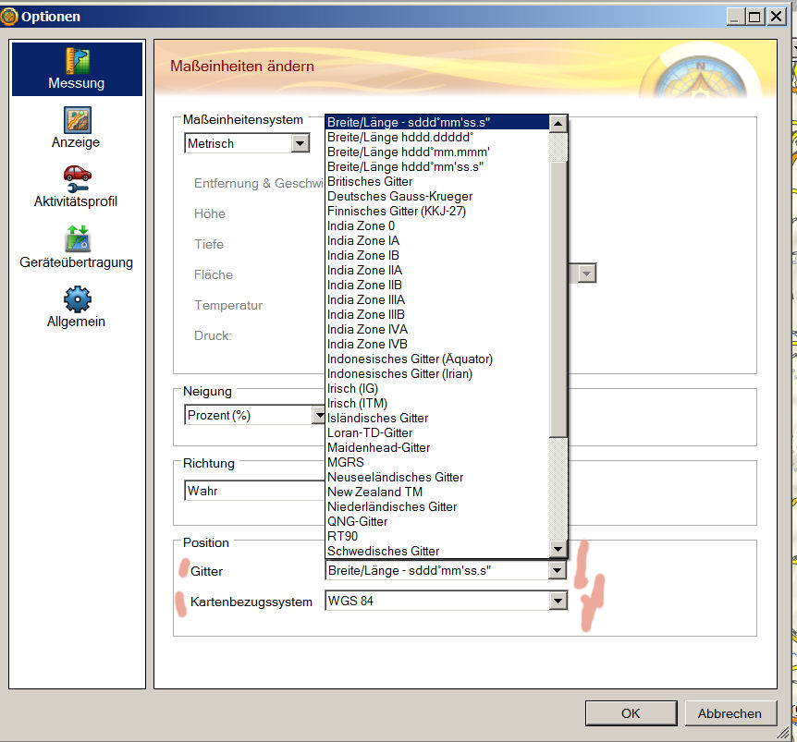Toggle the Gitter dropdown arrow
This screenshot has width=797, height=742.
click(558, 570)
